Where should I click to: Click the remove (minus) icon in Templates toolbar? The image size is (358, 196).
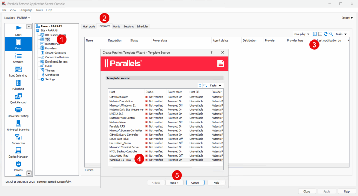(320, 34)
